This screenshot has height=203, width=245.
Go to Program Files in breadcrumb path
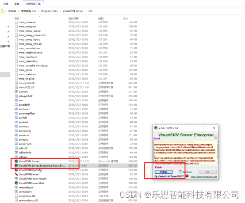pos(49,11)
